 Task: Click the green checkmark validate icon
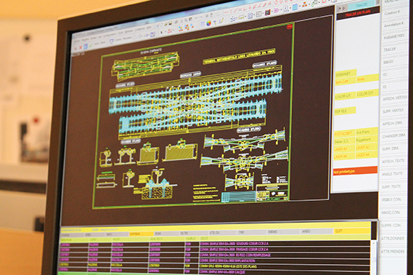tap(91, 46)
